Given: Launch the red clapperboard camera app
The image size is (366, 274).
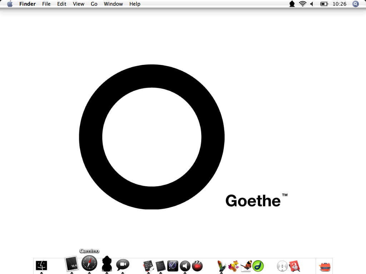Looking at the screenshot, I should tap(197, 266).
